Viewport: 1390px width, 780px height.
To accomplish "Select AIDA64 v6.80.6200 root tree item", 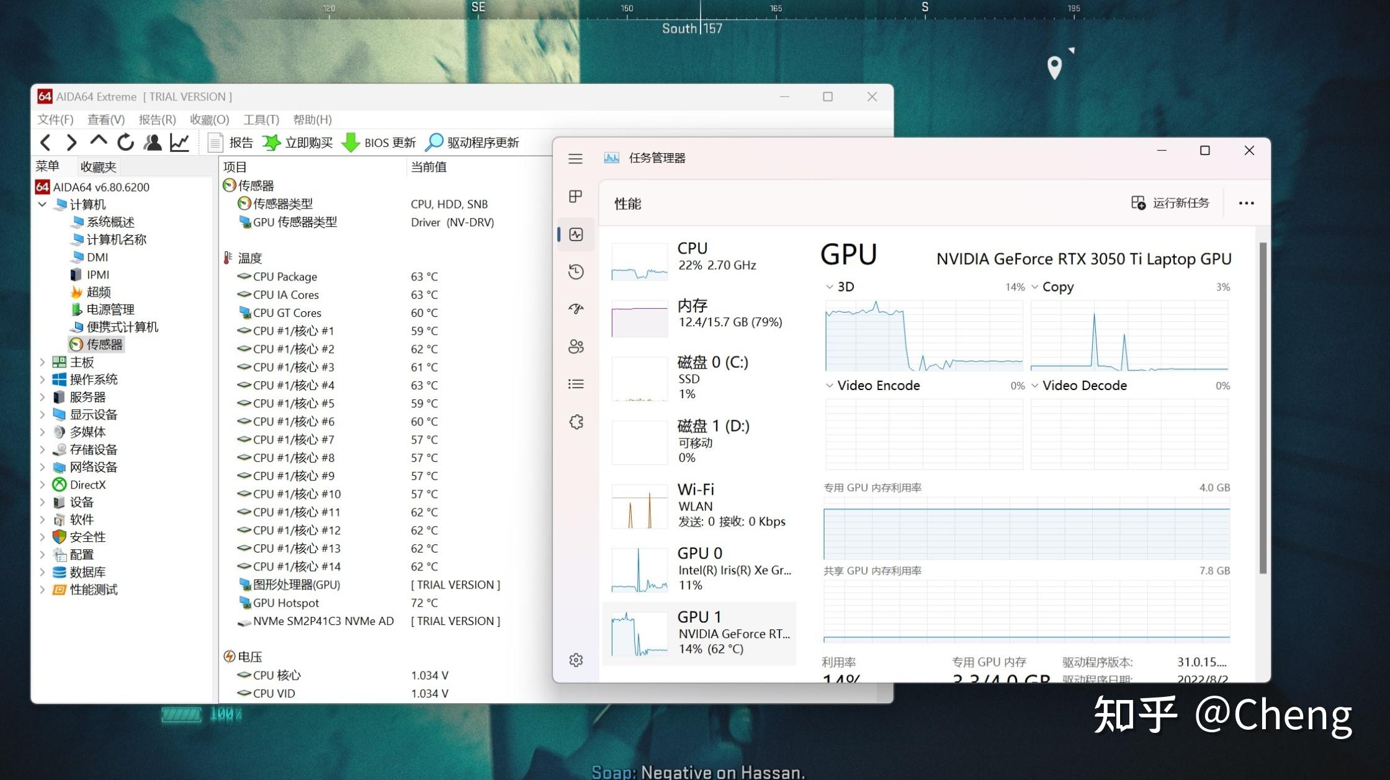I will pos(93,187).
